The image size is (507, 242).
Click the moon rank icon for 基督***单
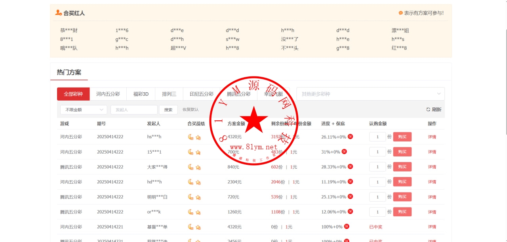tap(191, 227)
